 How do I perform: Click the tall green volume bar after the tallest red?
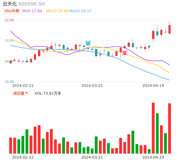pos(157,133)
